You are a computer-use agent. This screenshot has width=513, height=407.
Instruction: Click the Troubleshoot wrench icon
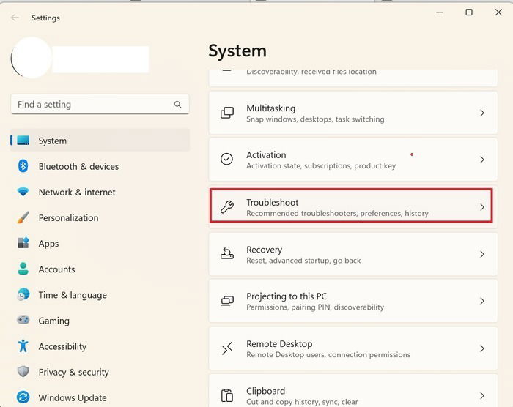[x=227, y=206]
